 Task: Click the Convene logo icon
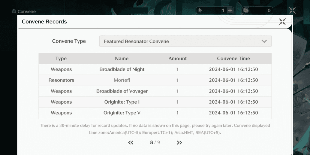14,11
